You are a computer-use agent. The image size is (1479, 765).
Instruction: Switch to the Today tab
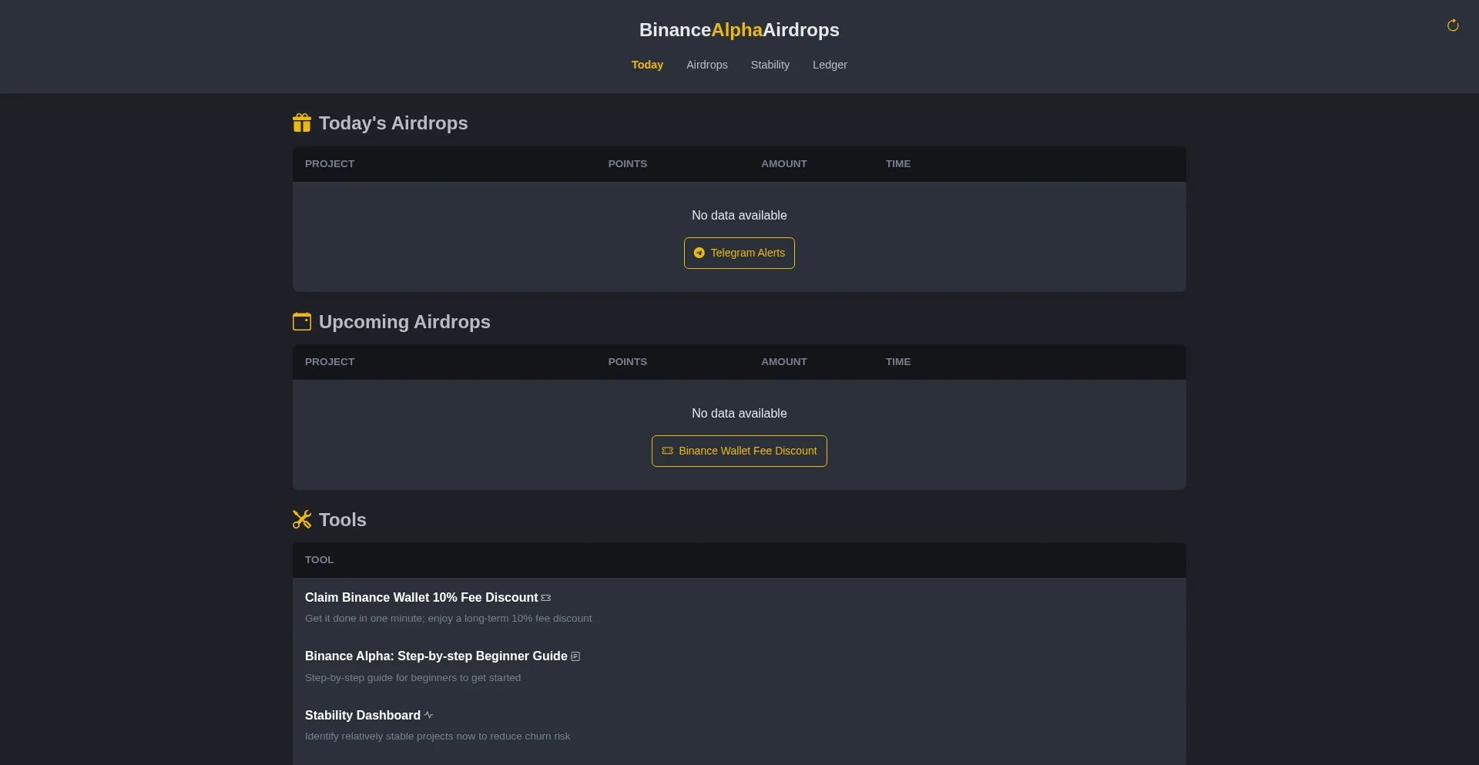647,65
